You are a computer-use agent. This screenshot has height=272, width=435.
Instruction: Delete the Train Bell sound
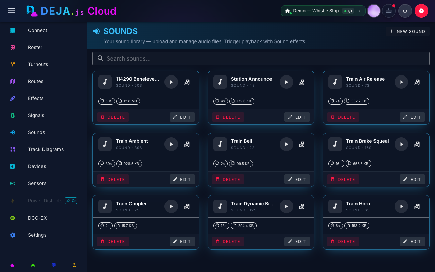[228, 179]
